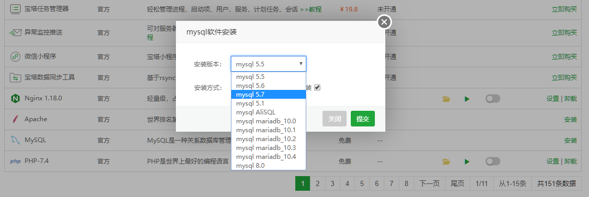Click the PHP logo icon
This screenshot has width=589, height=197.
[x=15, y=161]
